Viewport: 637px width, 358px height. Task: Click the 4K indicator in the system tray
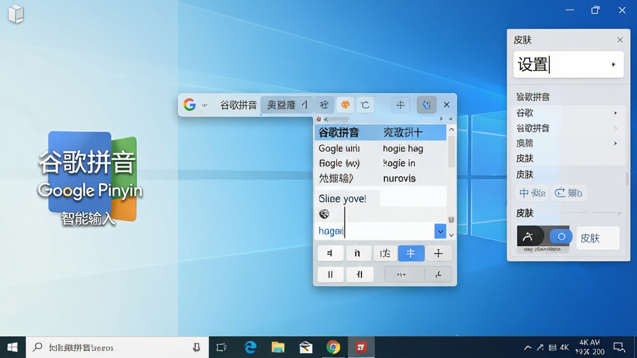point(564,347)
